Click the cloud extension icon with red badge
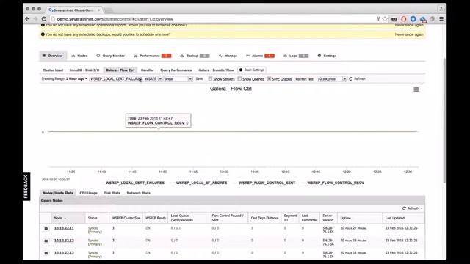470x264 pixels. 423,19
